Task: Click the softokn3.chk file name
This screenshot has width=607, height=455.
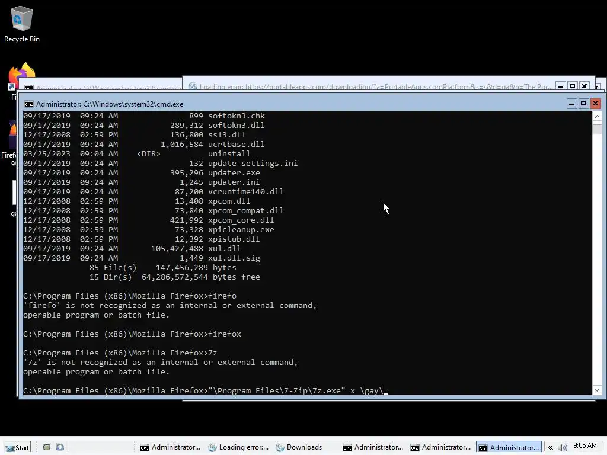Action: click(237, 116)
